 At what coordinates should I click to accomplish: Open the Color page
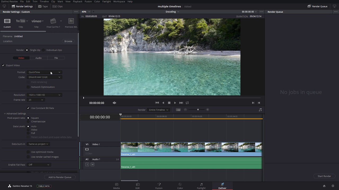coord(180,186)
